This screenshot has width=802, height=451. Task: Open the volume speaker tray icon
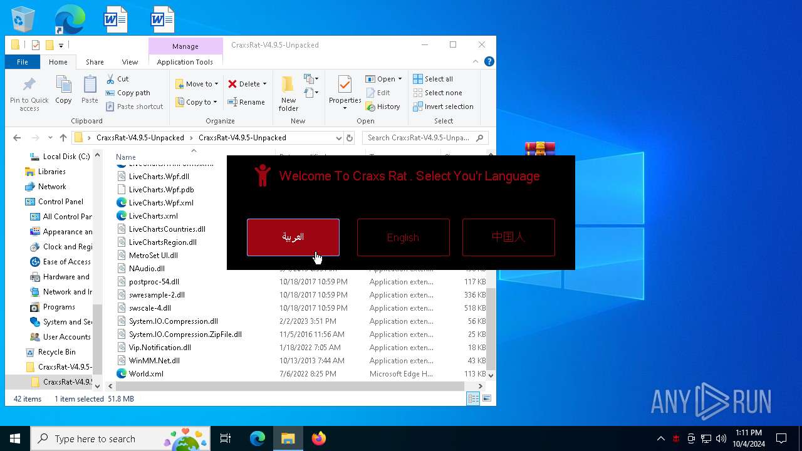pyautogui.click(x=721, y=438)
